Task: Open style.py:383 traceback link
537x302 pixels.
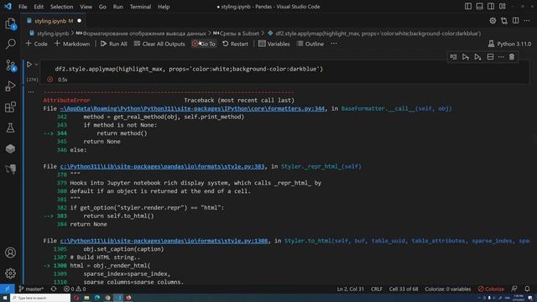Action: tap(162, 166)
